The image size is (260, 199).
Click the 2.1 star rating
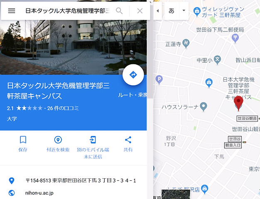pyautogui.click(x=25, y=108)
